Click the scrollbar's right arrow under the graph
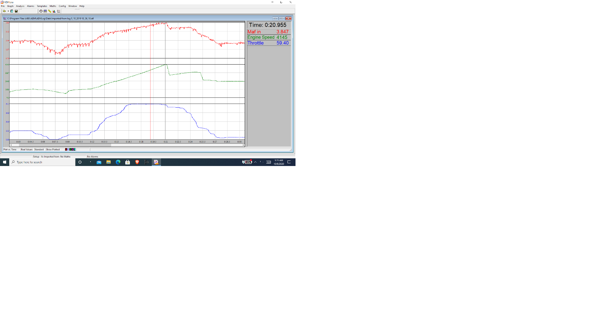The height and width of the screenshot is (332, 591). [x=243, y=145]
